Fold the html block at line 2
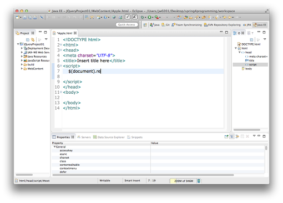This screenshot has width=283, height=203. (61, 45)
